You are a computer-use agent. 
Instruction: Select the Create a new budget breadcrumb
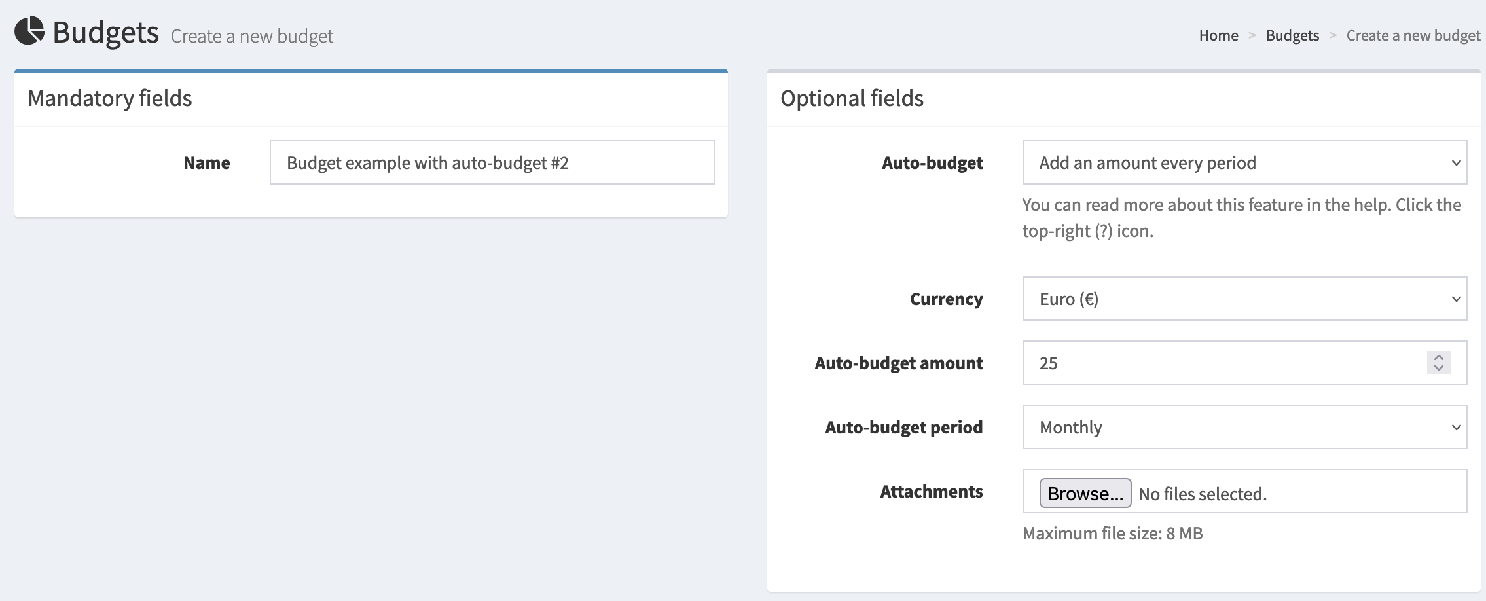(x=1414, y=35)
